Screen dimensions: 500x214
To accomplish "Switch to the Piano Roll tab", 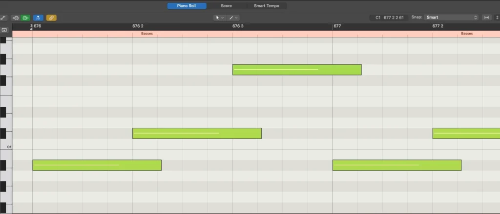I will 187,6.
